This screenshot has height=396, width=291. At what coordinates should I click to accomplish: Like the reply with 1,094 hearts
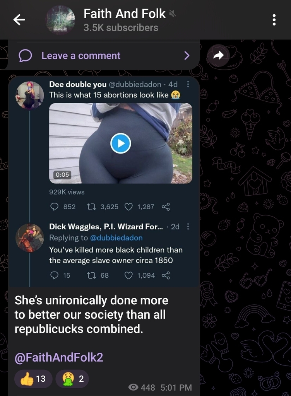[128, 275]
